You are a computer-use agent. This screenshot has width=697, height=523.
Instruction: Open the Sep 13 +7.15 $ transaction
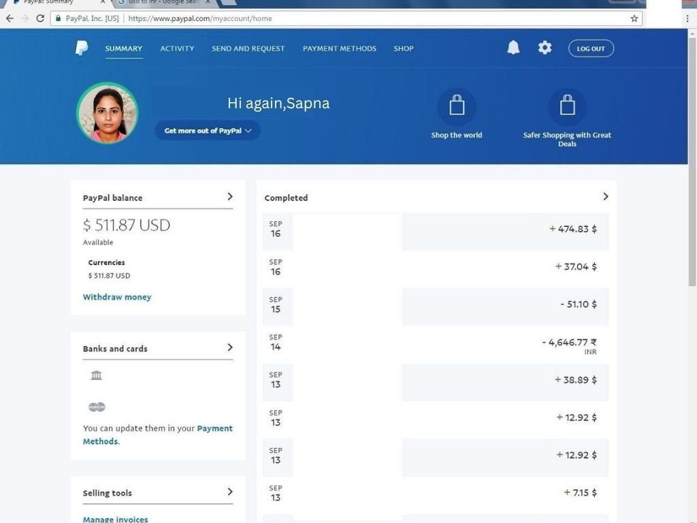435,495
